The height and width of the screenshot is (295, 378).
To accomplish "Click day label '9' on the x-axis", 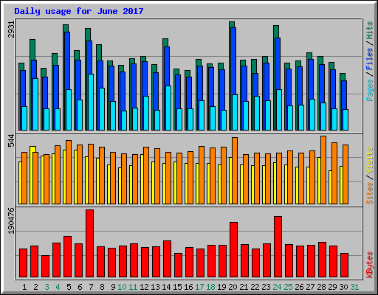I will tap(113, 287).
